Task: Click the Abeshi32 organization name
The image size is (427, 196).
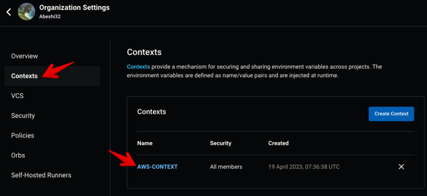Action: pos(50,16)
